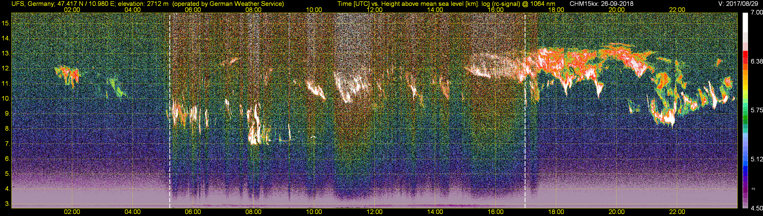763x216 pixels.
Task: Click the 20:00 label on bottom time axis
Action: 617,212
